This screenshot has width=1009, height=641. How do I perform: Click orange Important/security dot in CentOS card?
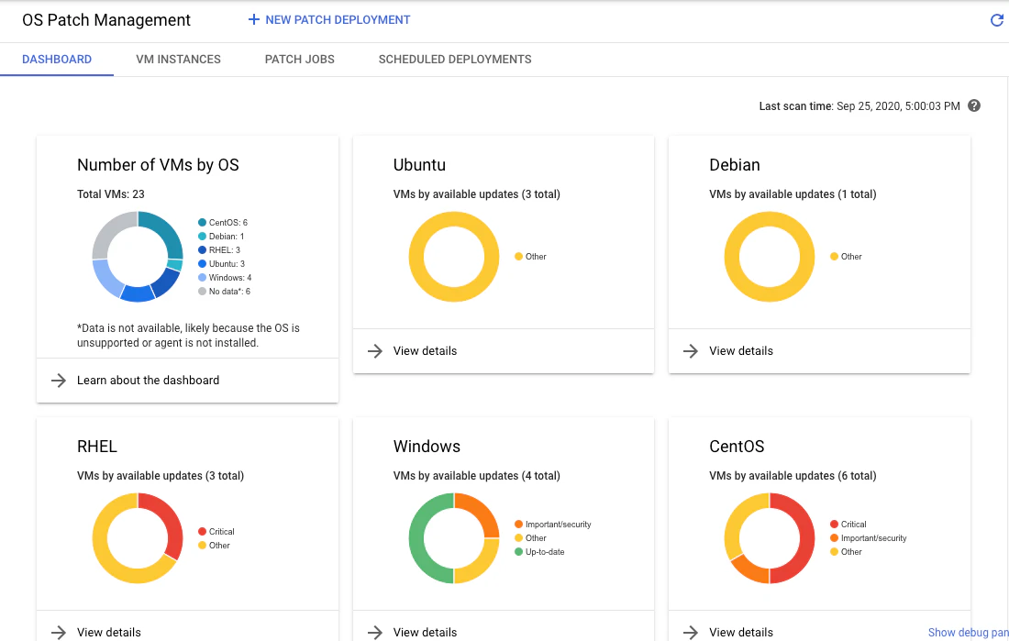[834, 538]
